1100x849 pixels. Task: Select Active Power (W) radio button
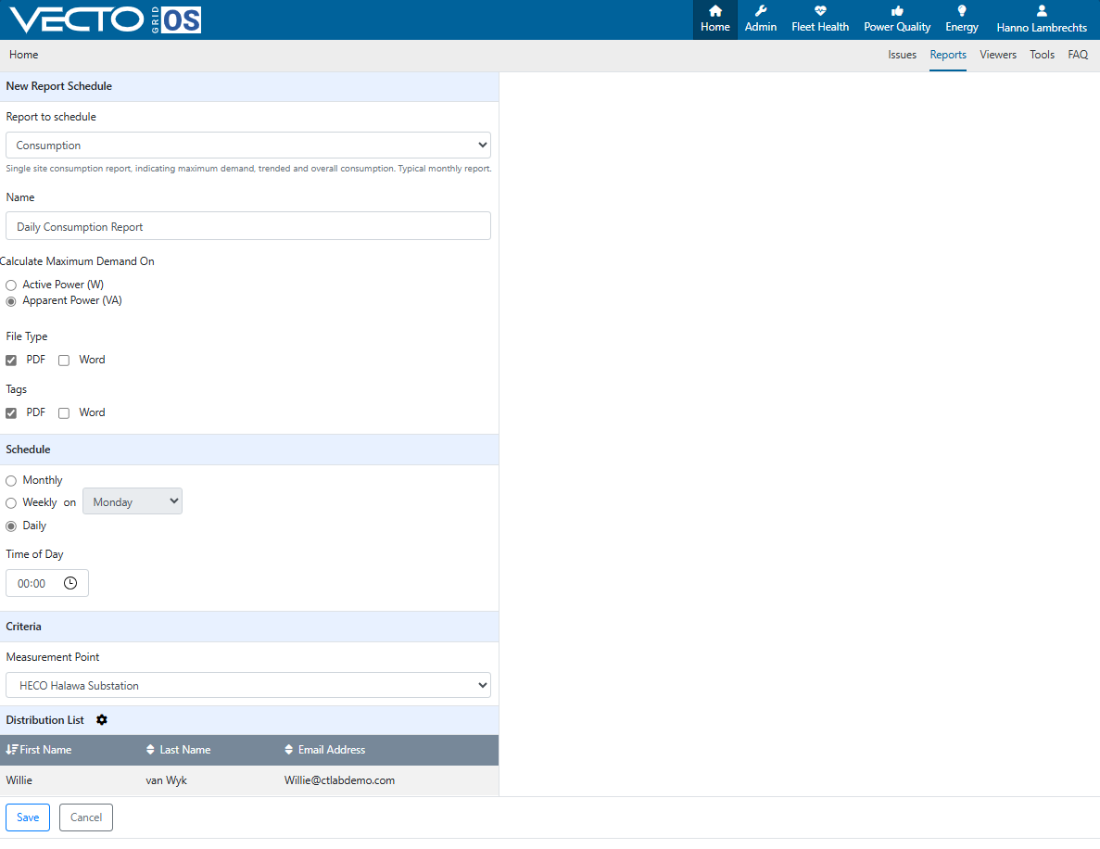point(11,285)
